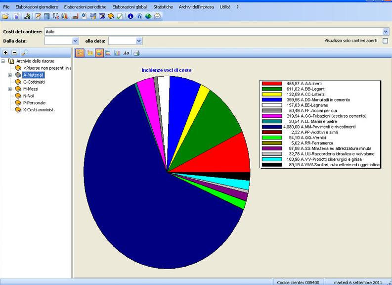Click the green checkmark icon in toolbar

click(120, 16)
